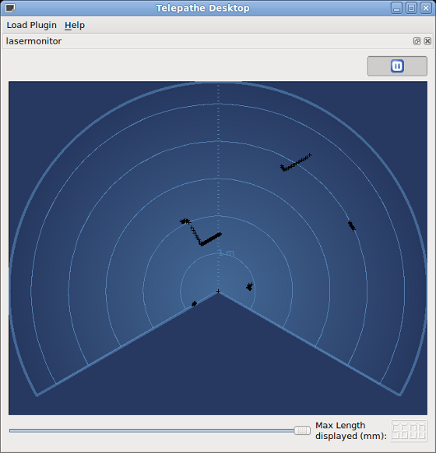Open the Load Plugin menu

point(32,25)
